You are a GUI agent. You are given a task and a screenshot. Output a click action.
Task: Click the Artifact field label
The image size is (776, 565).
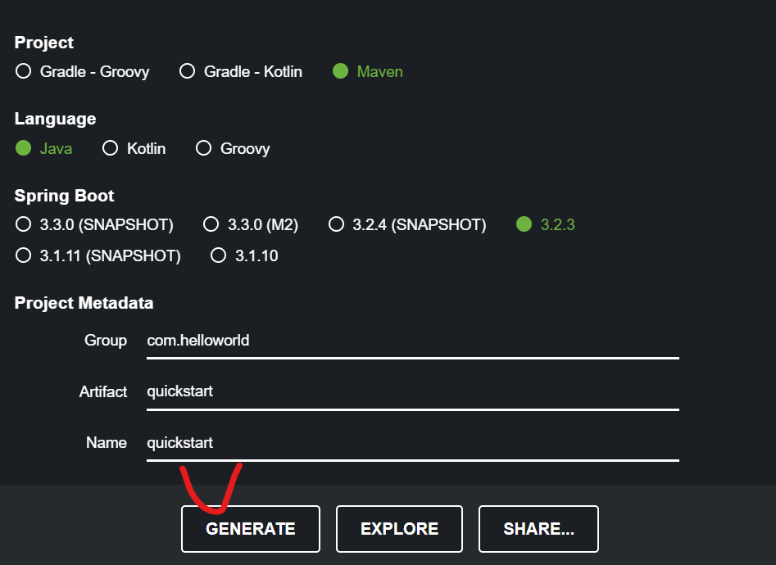point(103,392)
